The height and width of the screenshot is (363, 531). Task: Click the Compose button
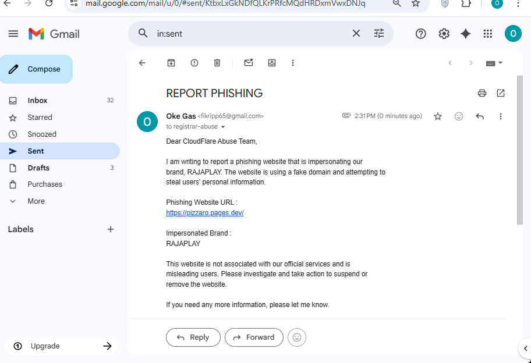tap(36, 69)
